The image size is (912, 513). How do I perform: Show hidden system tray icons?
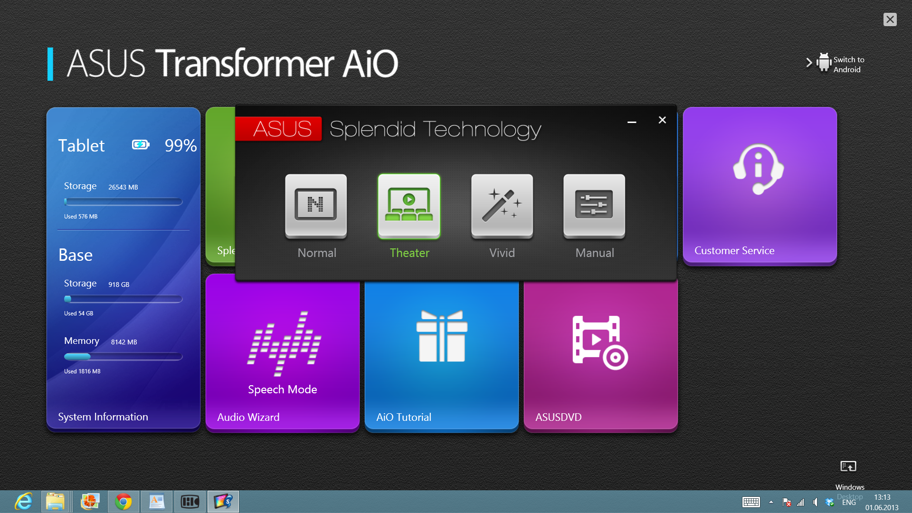click(771, 502)
